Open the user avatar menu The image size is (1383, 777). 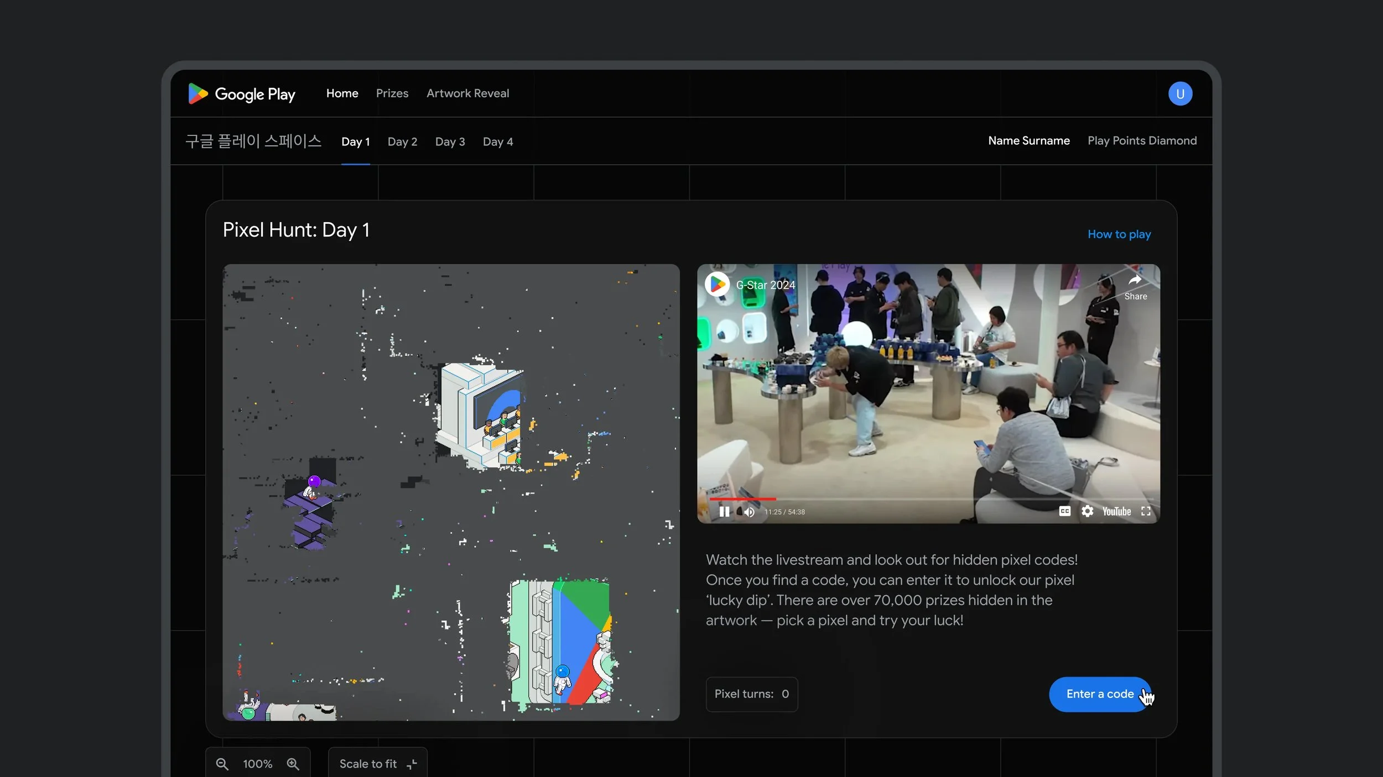tap(1180, 94)
